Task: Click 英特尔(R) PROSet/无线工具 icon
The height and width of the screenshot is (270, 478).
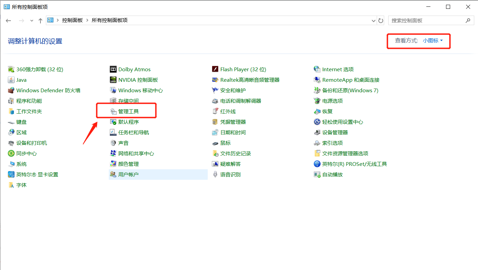Action: (317, 164)
